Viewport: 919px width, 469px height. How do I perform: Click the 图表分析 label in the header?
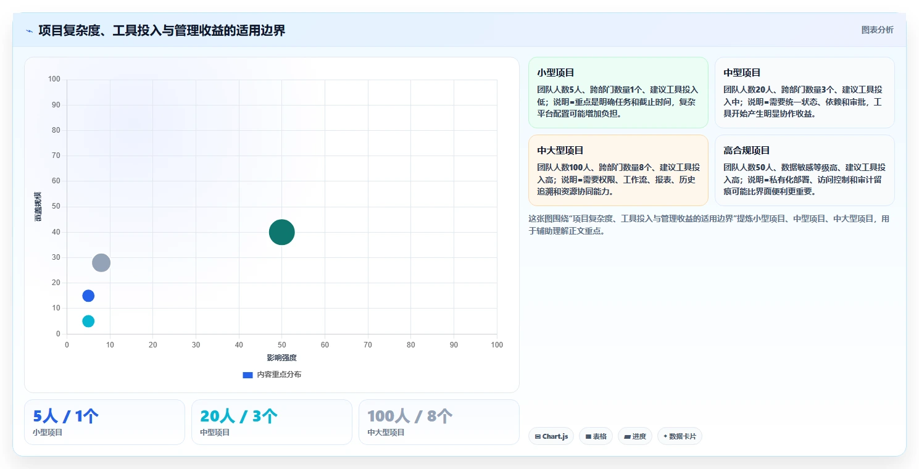coord(877,30)
